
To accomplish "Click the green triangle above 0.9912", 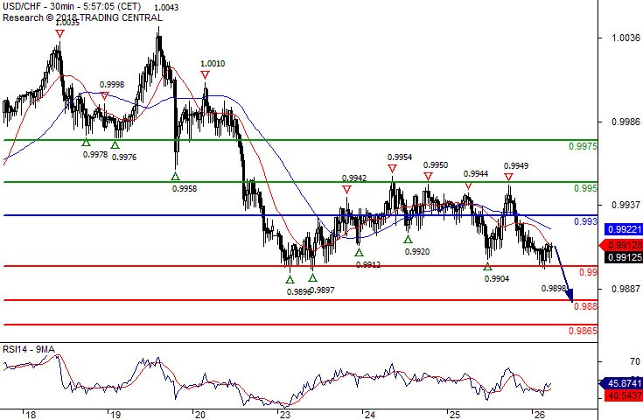I will click(360, 252).
